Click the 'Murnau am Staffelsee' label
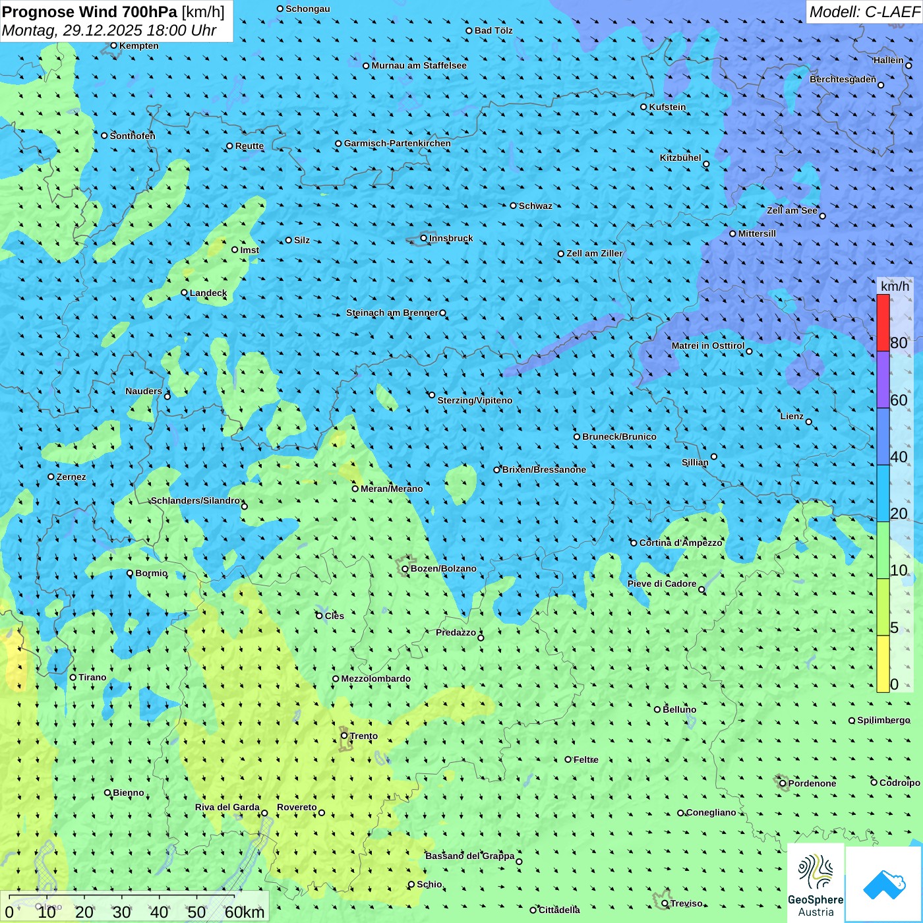This screenshot has height=923, width=923. [x=419, y=65]
